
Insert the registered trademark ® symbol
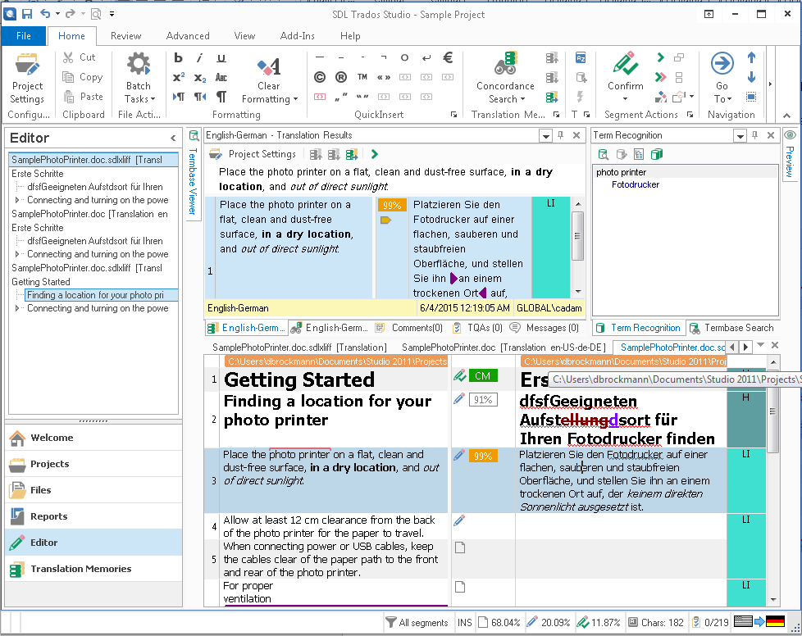(340, 77)
